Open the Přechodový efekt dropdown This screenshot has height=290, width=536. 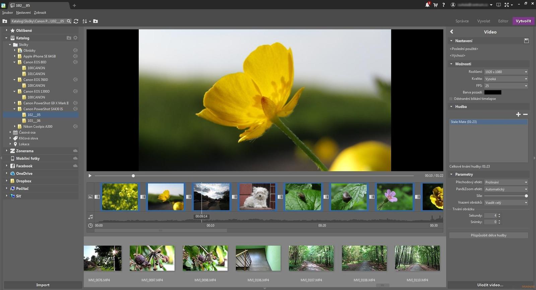click(x=506, y=182)
